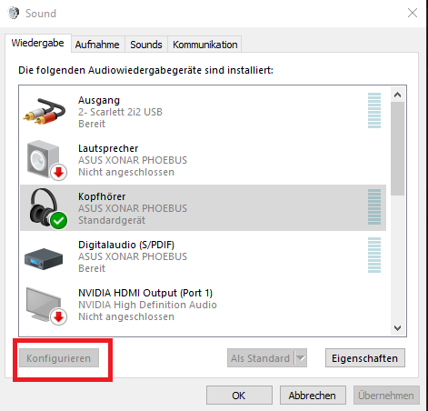Viewport: 428px width, 411px height.
Task: Cancel with the Abbrechen button
Action: pyautogui.click(x=313, y=396)
